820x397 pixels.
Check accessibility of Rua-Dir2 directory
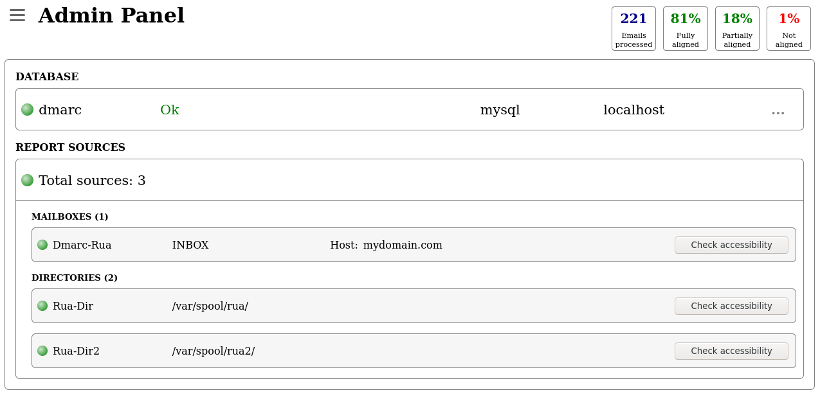point(731,351)
